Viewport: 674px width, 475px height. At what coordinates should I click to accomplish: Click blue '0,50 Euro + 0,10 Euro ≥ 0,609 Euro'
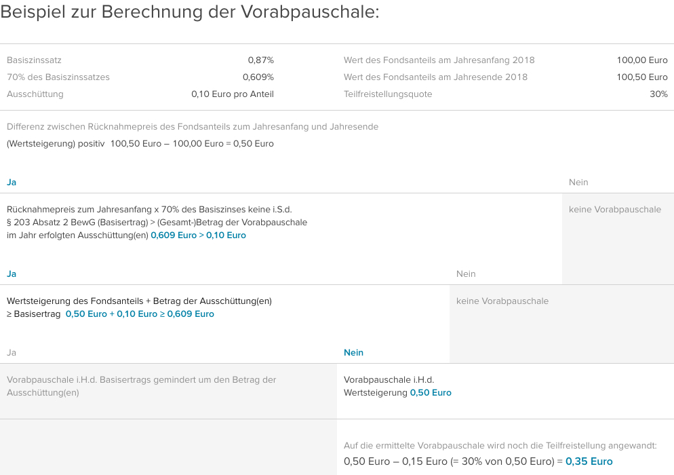tap(140, 314)
